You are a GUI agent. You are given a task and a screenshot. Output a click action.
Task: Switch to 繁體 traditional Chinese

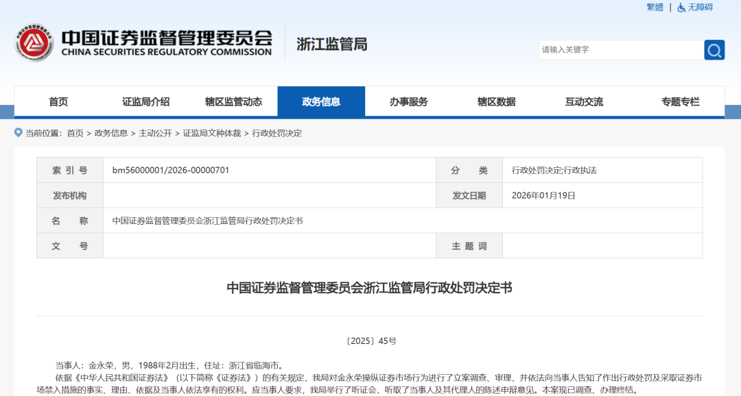pos(655,8)
